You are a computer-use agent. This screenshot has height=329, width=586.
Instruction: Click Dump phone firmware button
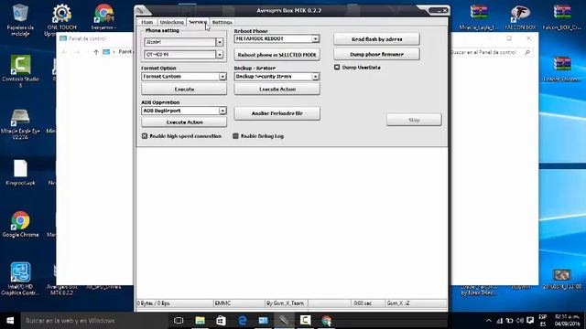click(x=376, y=54)
